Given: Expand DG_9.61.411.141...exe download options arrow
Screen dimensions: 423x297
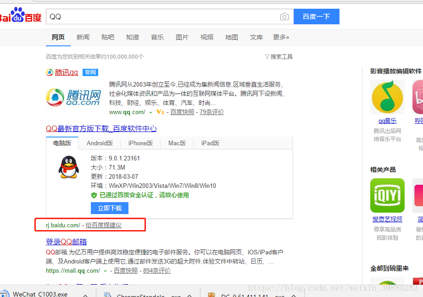Looking at the screenshot, I should coord(294,296).
